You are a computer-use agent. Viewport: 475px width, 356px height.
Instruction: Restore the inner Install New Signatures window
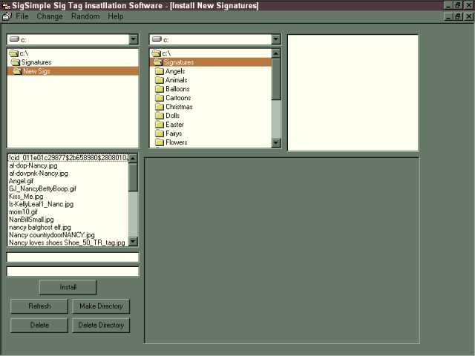458,16
